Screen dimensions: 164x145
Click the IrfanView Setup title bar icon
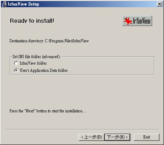coord(4,4)
